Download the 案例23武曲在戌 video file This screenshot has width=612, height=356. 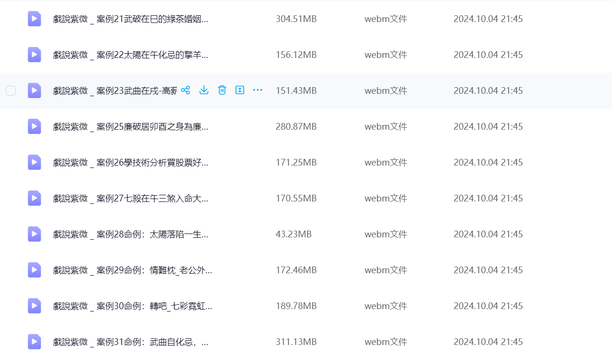coord(204,90)
